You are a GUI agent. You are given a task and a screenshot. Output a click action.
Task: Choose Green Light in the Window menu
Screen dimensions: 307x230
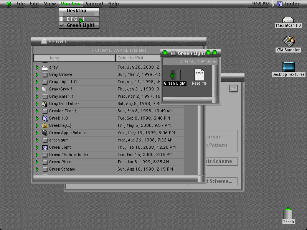(x=79, y=25)
